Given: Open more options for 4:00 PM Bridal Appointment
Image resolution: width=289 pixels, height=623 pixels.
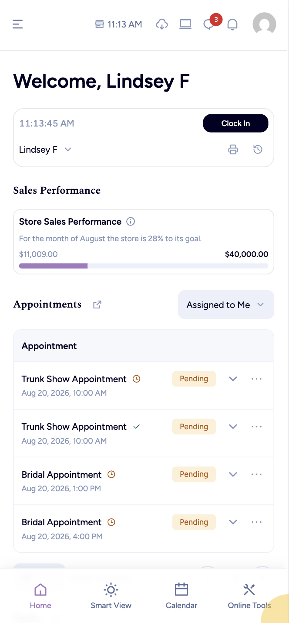Looking at the screenshot, I should coord(257,522).
